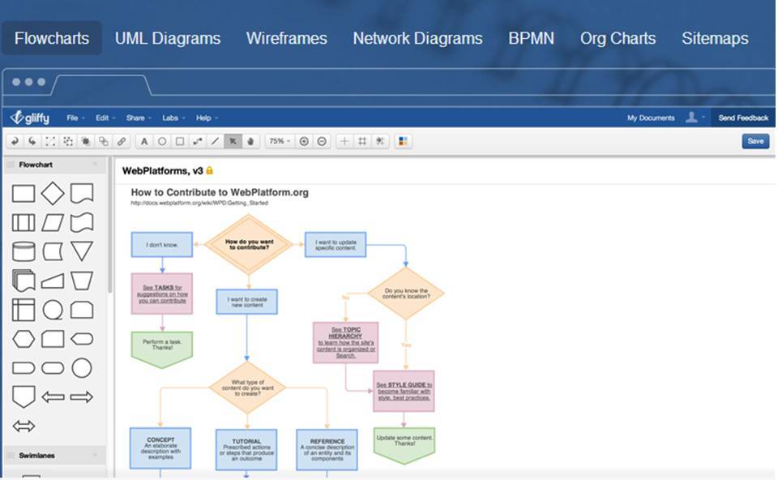Open the 75% zoom level dropdown
This screenshot has height=480, width=778.
(x=280, y=141)
